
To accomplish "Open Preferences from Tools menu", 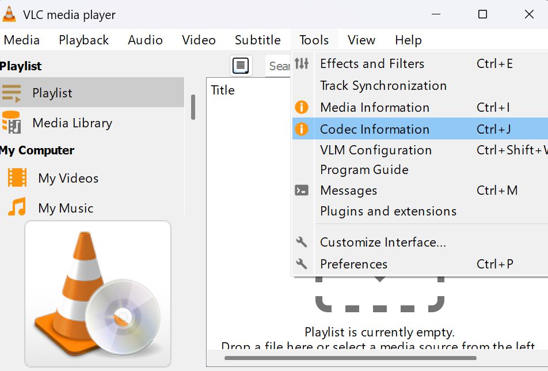I will tap(420, 264).
